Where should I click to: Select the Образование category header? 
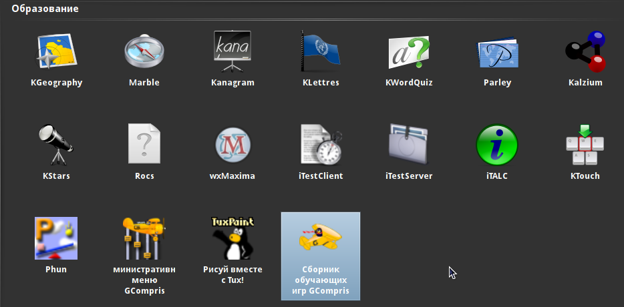tap(45, 9)
